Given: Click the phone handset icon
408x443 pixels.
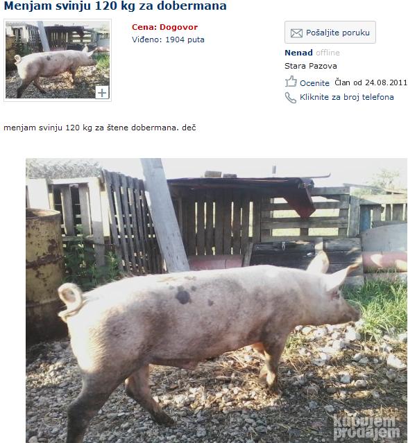Looking at the screenshot, I should (x=290, y=98).
